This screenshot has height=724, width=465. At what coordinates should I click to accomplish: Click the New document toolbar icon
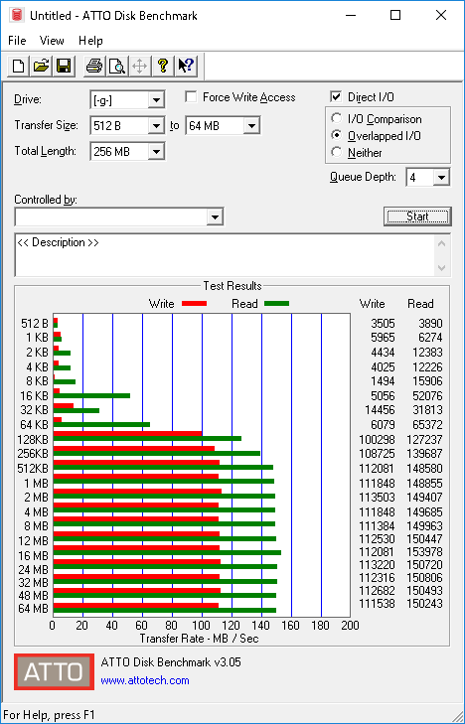click(x=19, y=66)
